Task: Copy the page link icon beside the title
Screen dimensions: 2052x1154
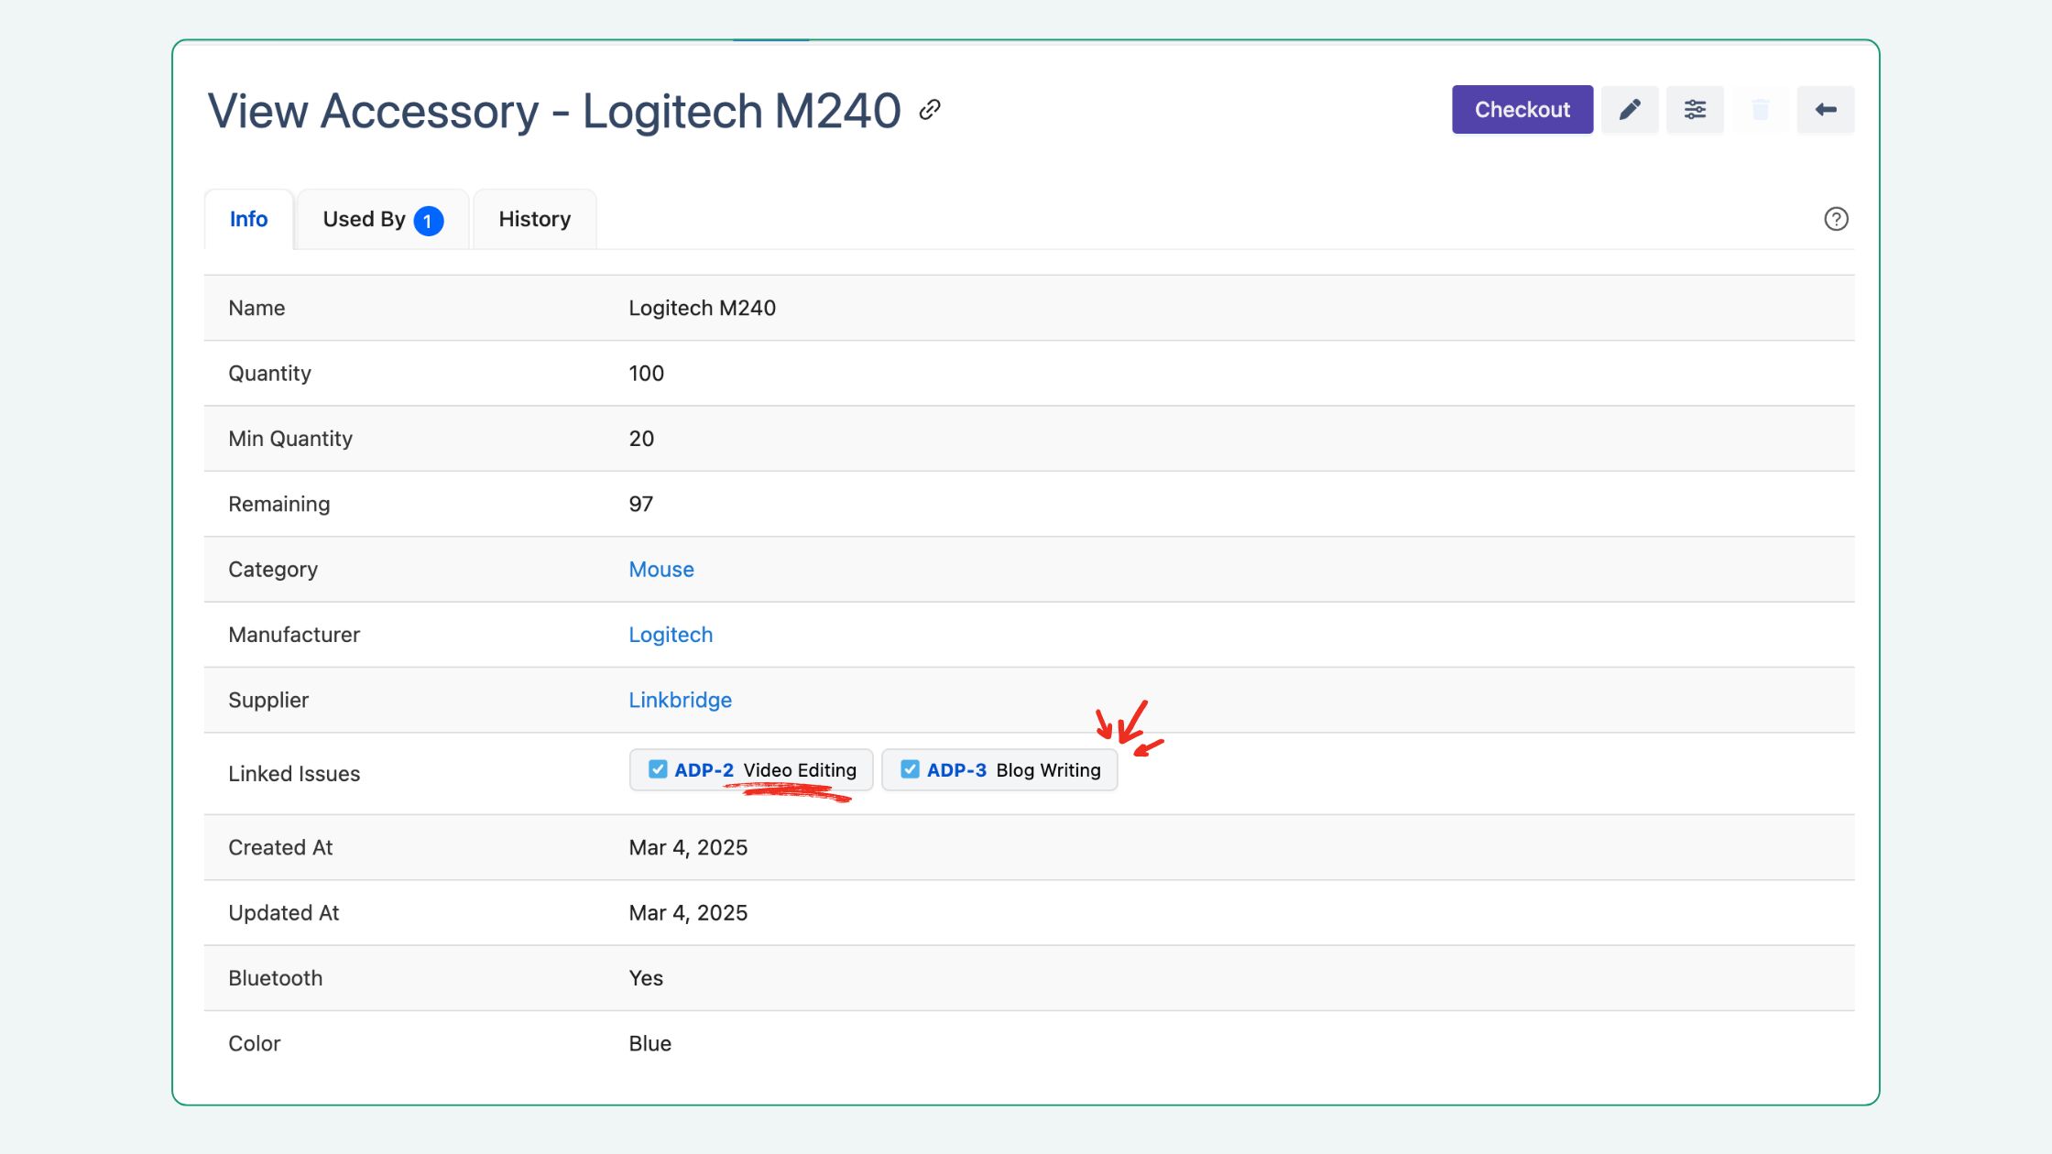Action: 930,109
